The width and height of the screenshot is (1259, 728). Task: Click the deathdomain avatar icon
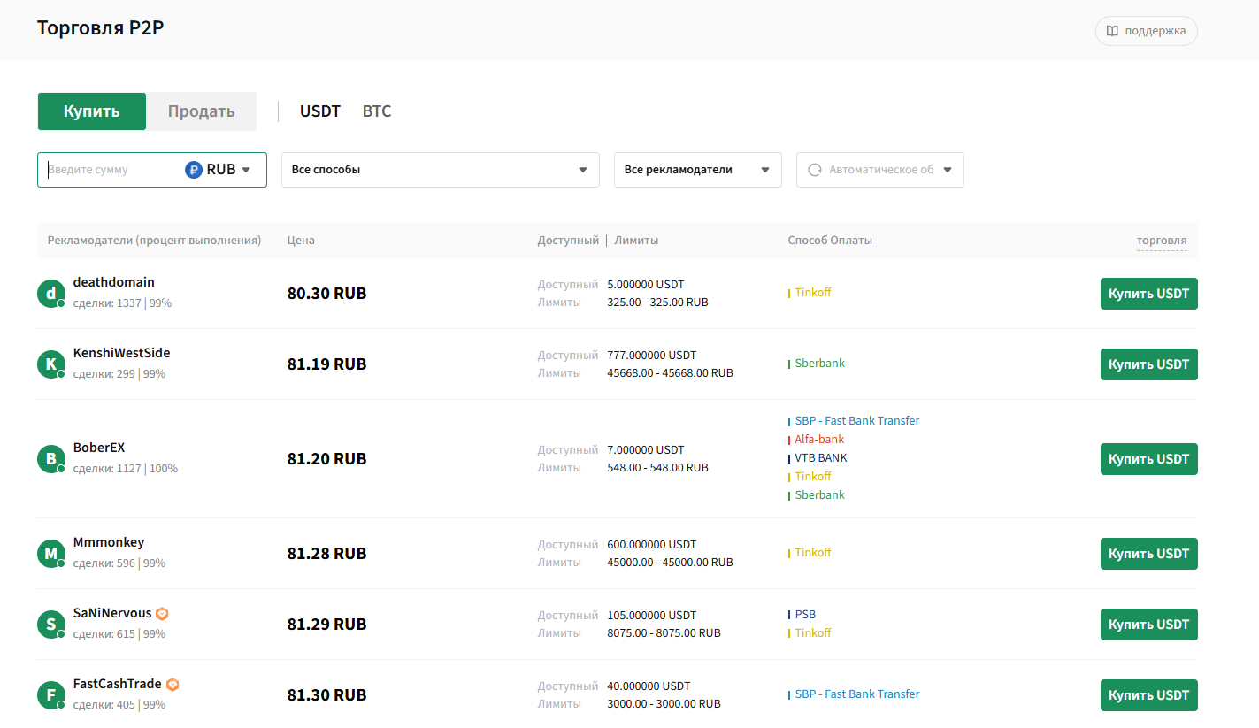tap(51, 294)
